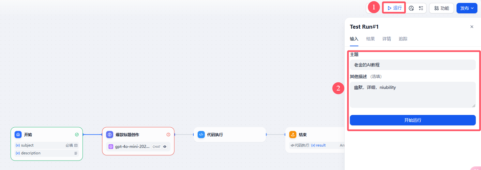
Task: Toggle the eye icon beside CHAT
Action: coord(165,147)
